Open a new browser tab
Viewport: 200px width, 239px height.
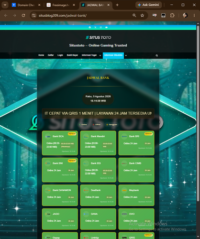[x=117, y=5]
